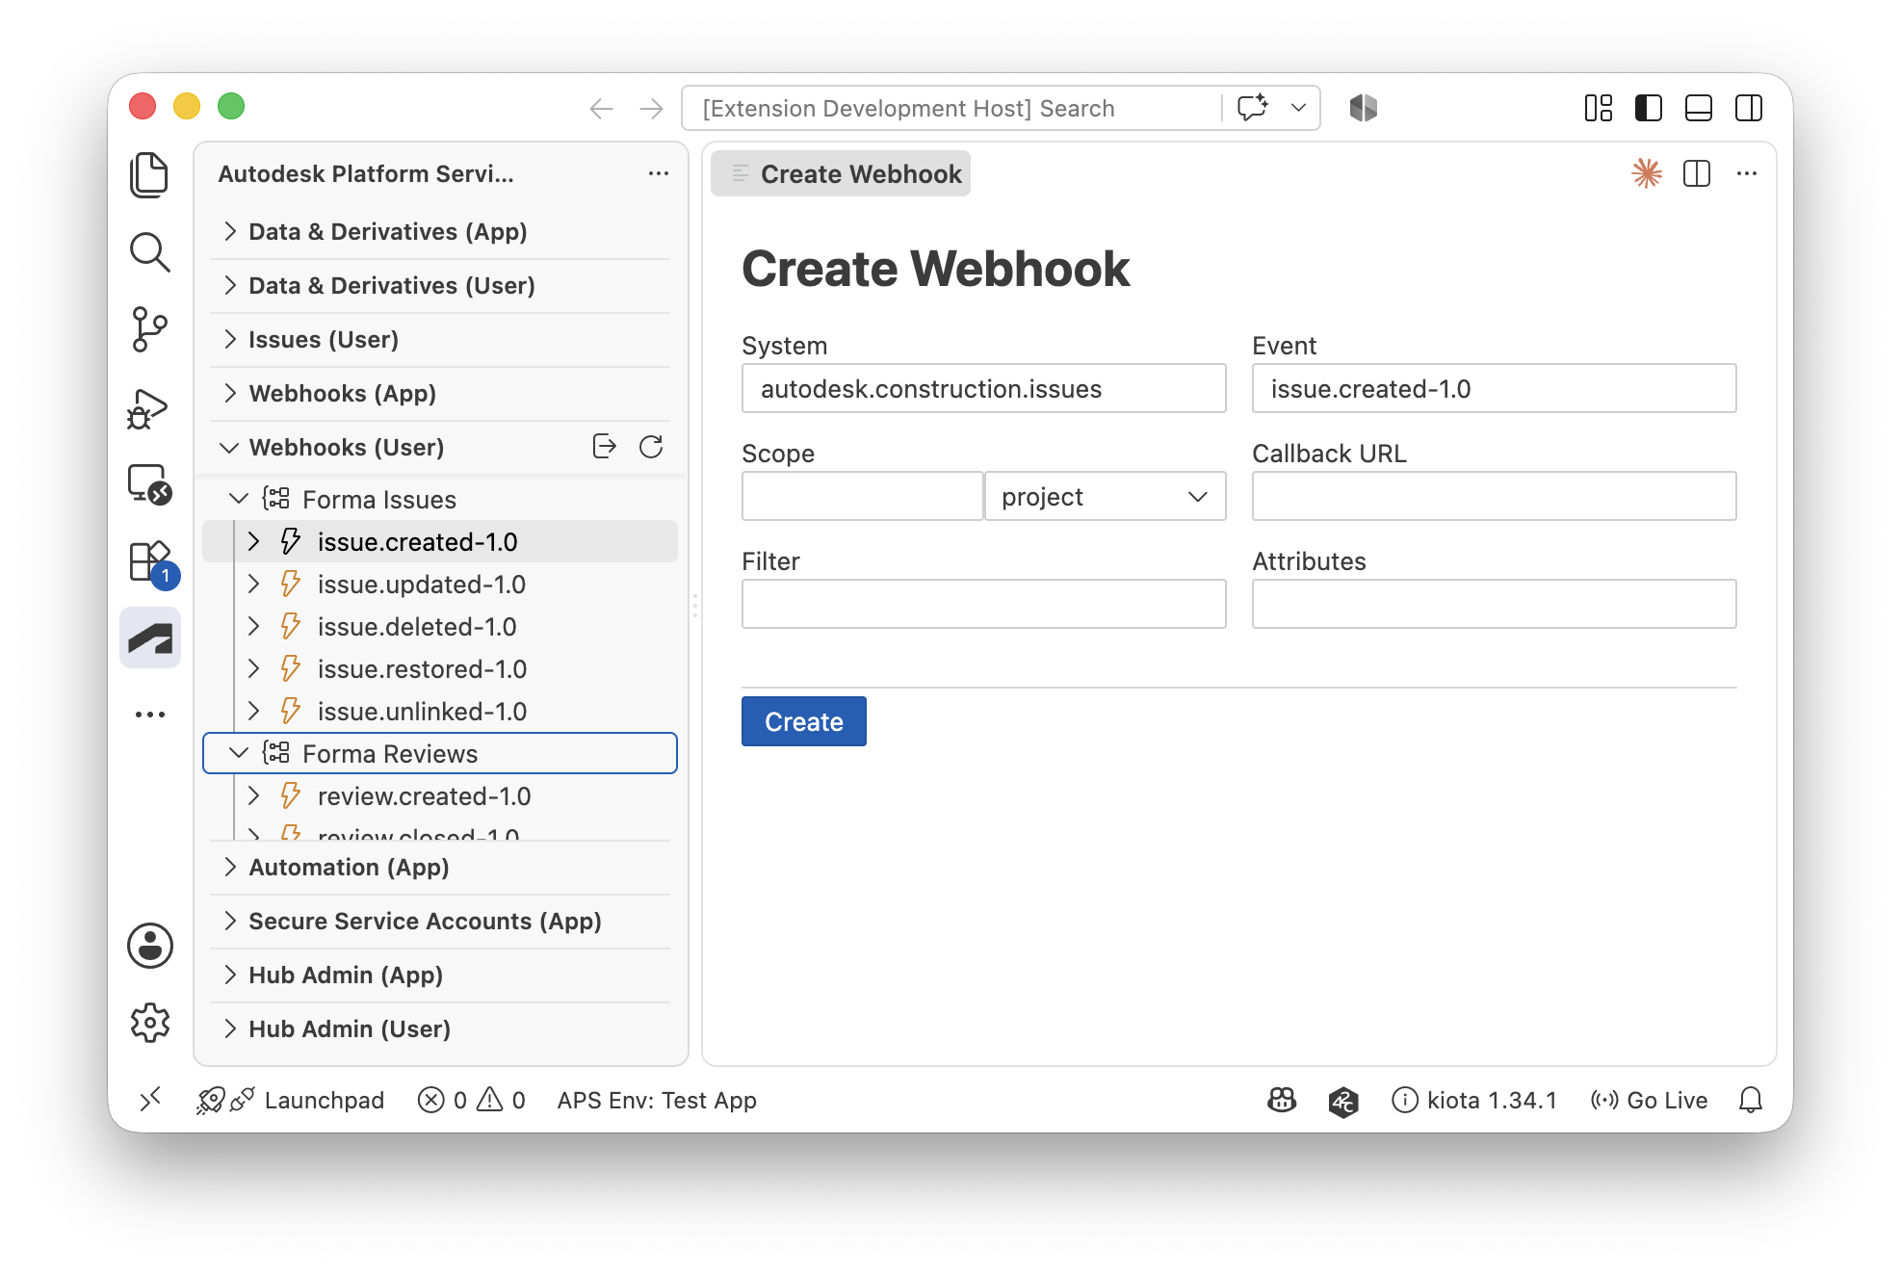Image resolution: width=1901 pixels, height=1275 pixels.
Task: Open the Search view in activity bar
Action: click(x=149, y=252)
